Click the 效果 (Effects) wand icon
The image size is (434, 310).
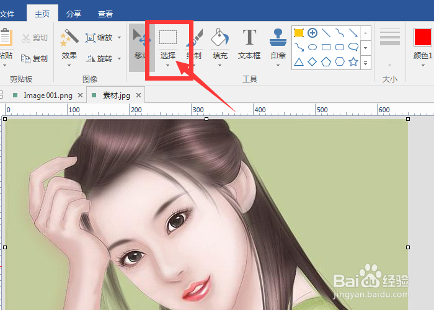click(x=69, y=37)
